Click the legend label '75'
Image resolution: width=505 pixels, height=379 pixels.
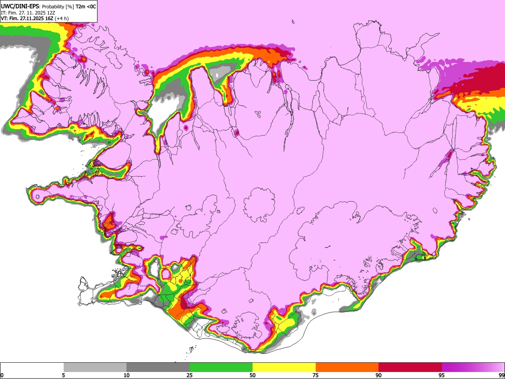coord(316,375)
